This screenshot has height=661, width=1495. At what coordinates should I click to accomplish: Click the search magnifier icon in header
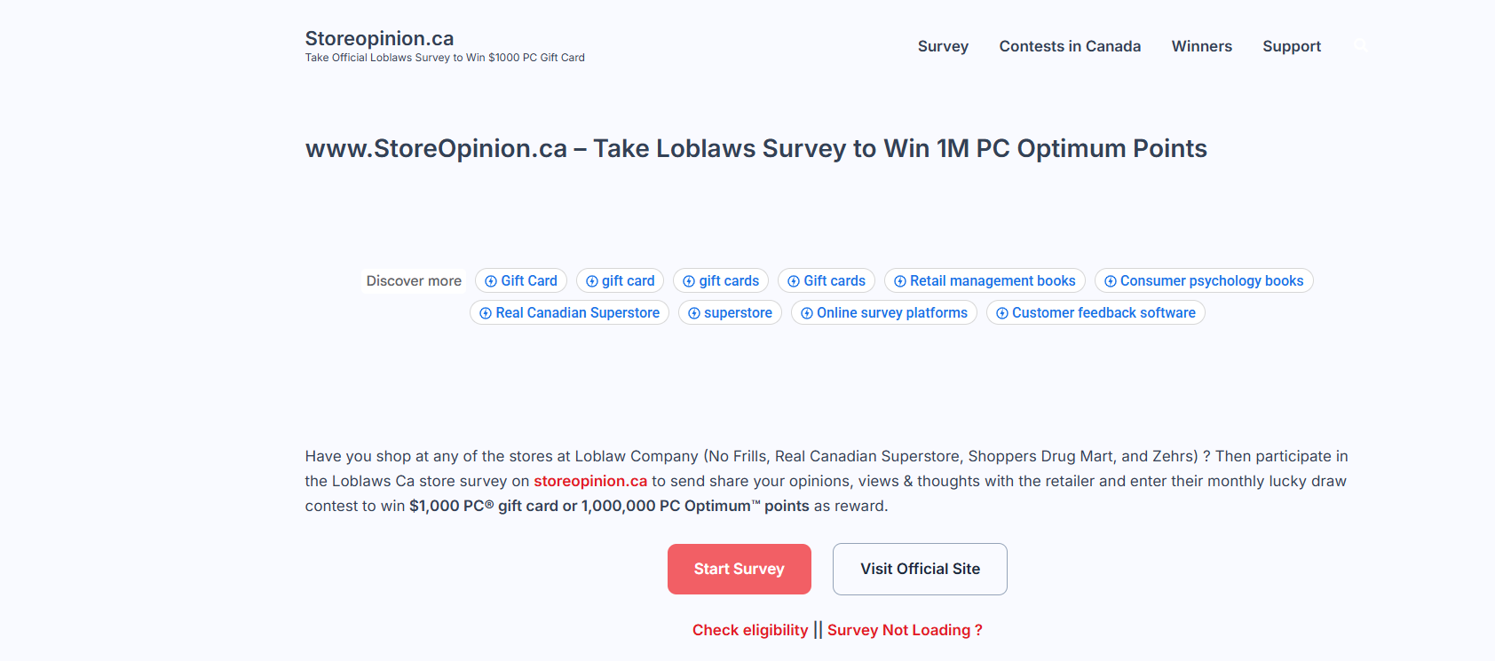click(1361, 45)
